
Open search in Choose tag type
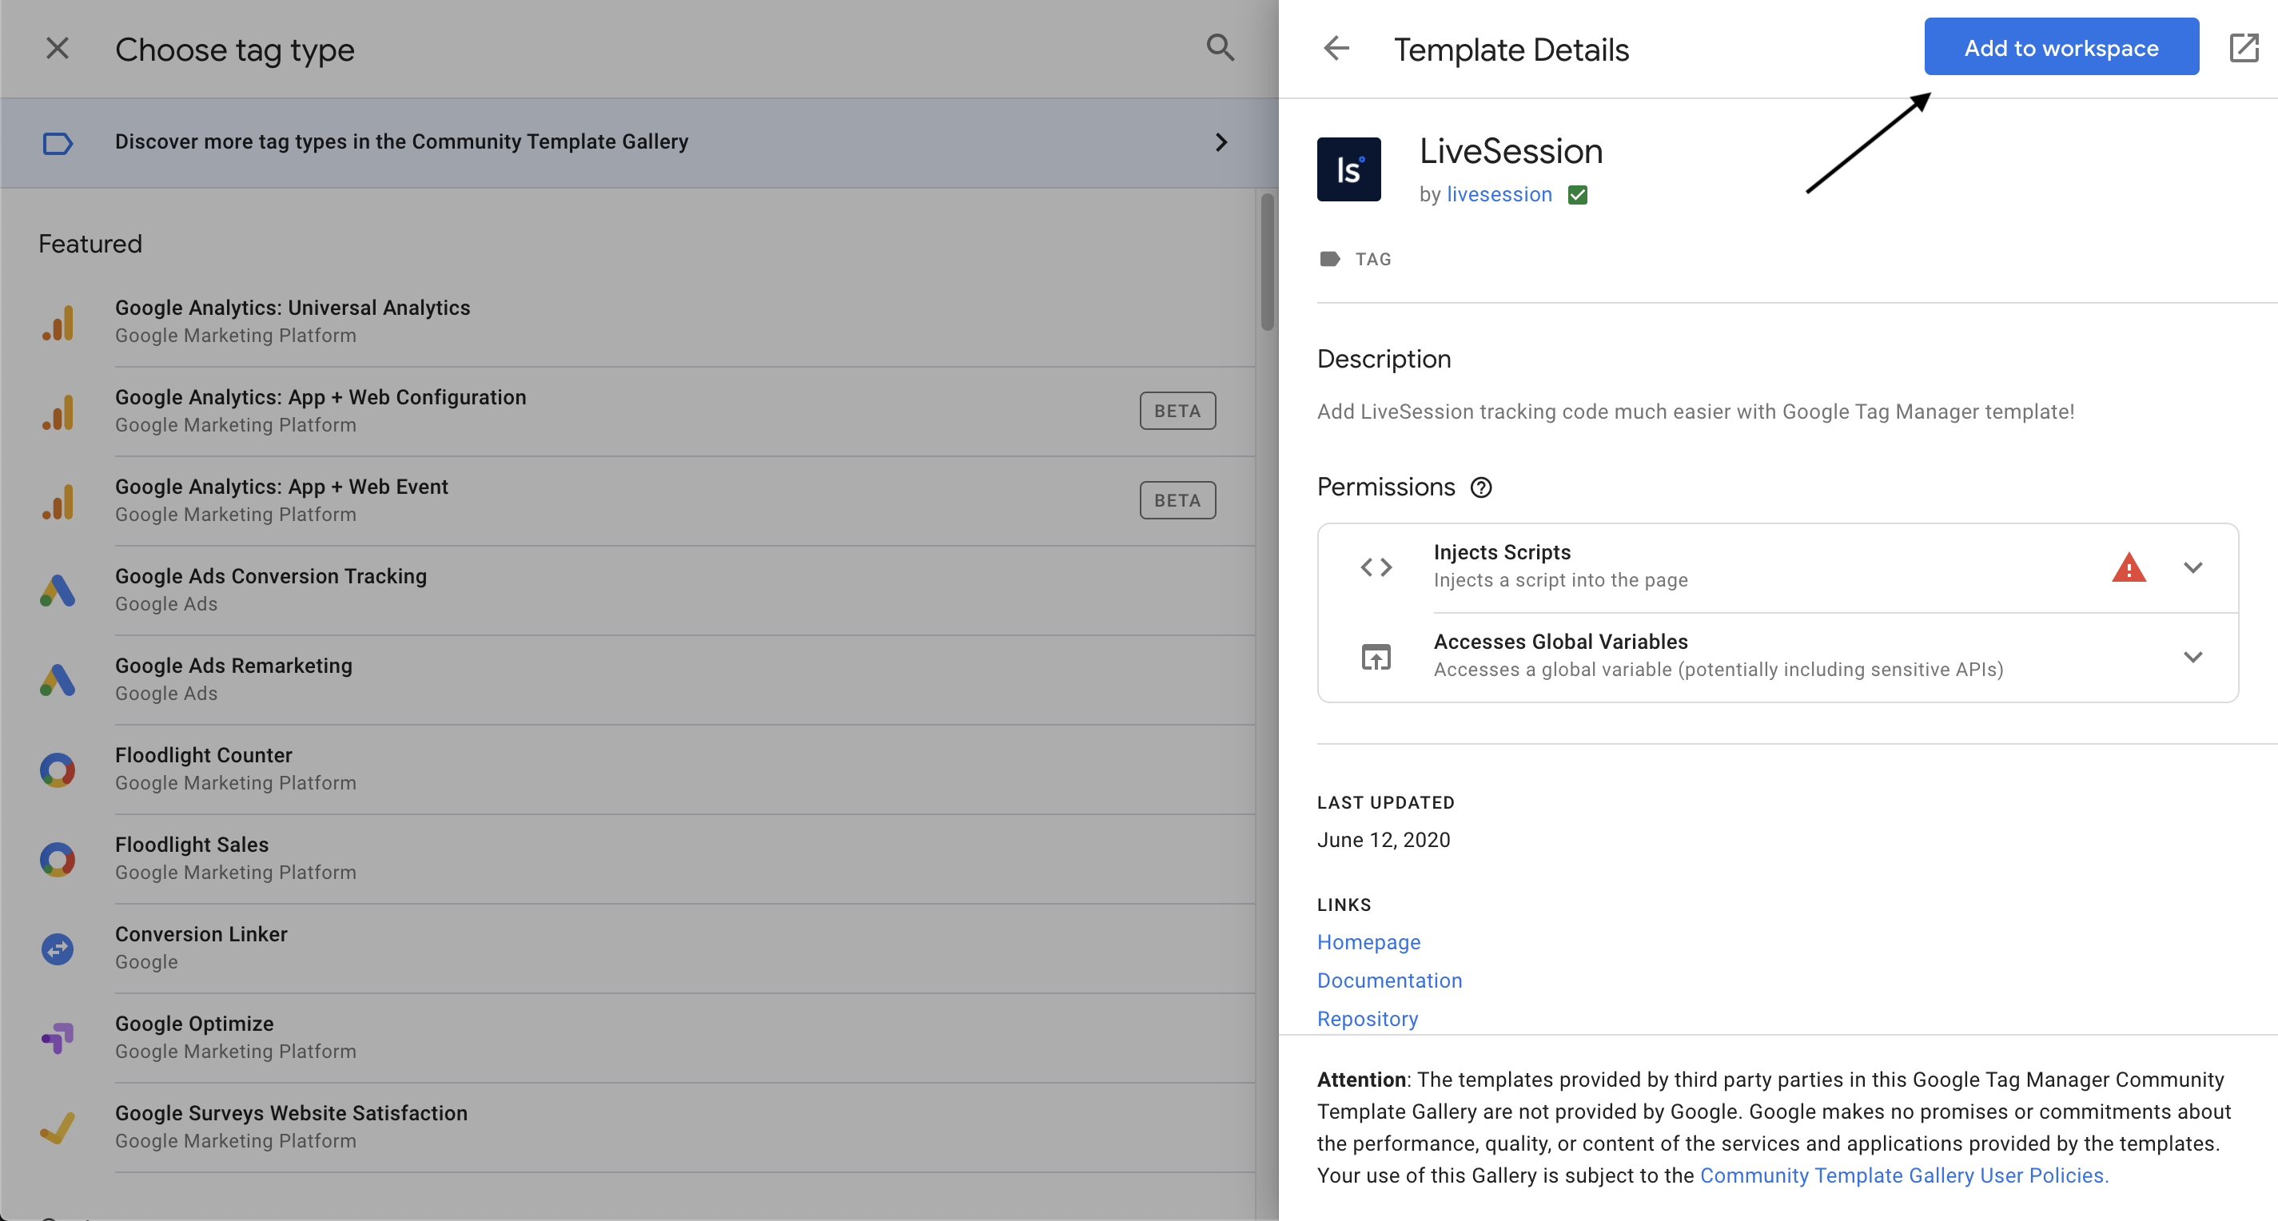1221,47
